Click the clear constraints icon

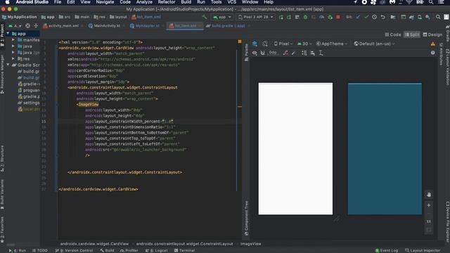coord(285,53)
